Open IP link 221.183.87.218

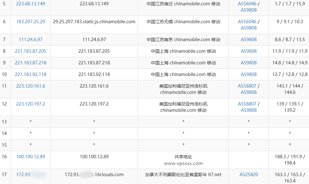click(x=30, y=63)
